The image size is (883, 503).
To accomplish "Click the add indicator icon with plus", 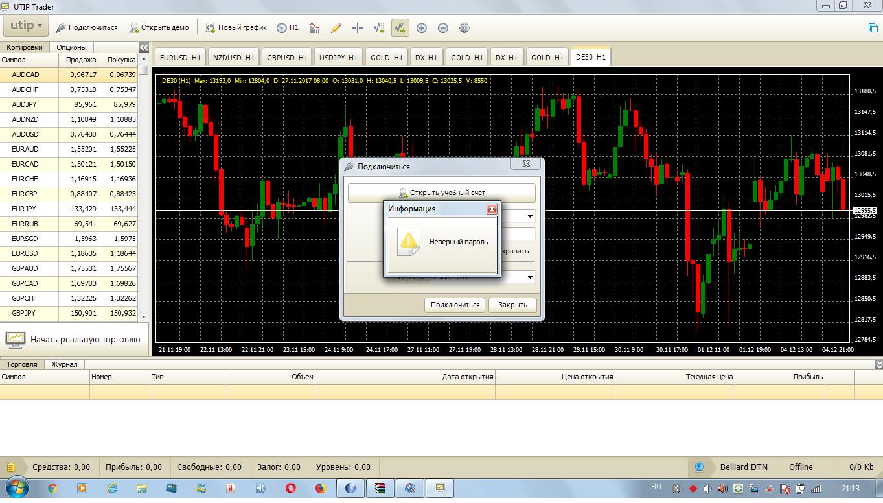I will tap(379, 28).
